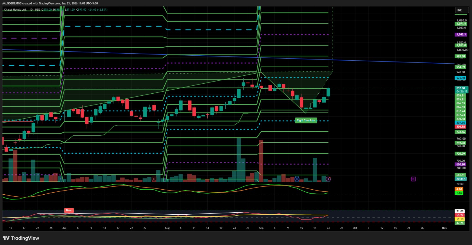Click the 807.95 cyan price label
Screen dimensions: 472x245
tap(460, 123)
